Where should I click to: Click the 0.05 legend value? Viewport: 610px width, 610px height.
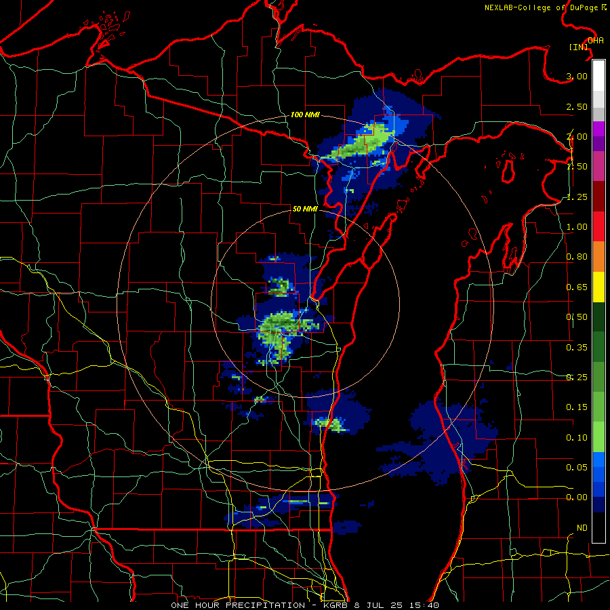pyautogui.click(x=577, y=467)
